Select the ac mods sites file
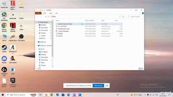This screenshot has width=173, height=97. [62, 26]
